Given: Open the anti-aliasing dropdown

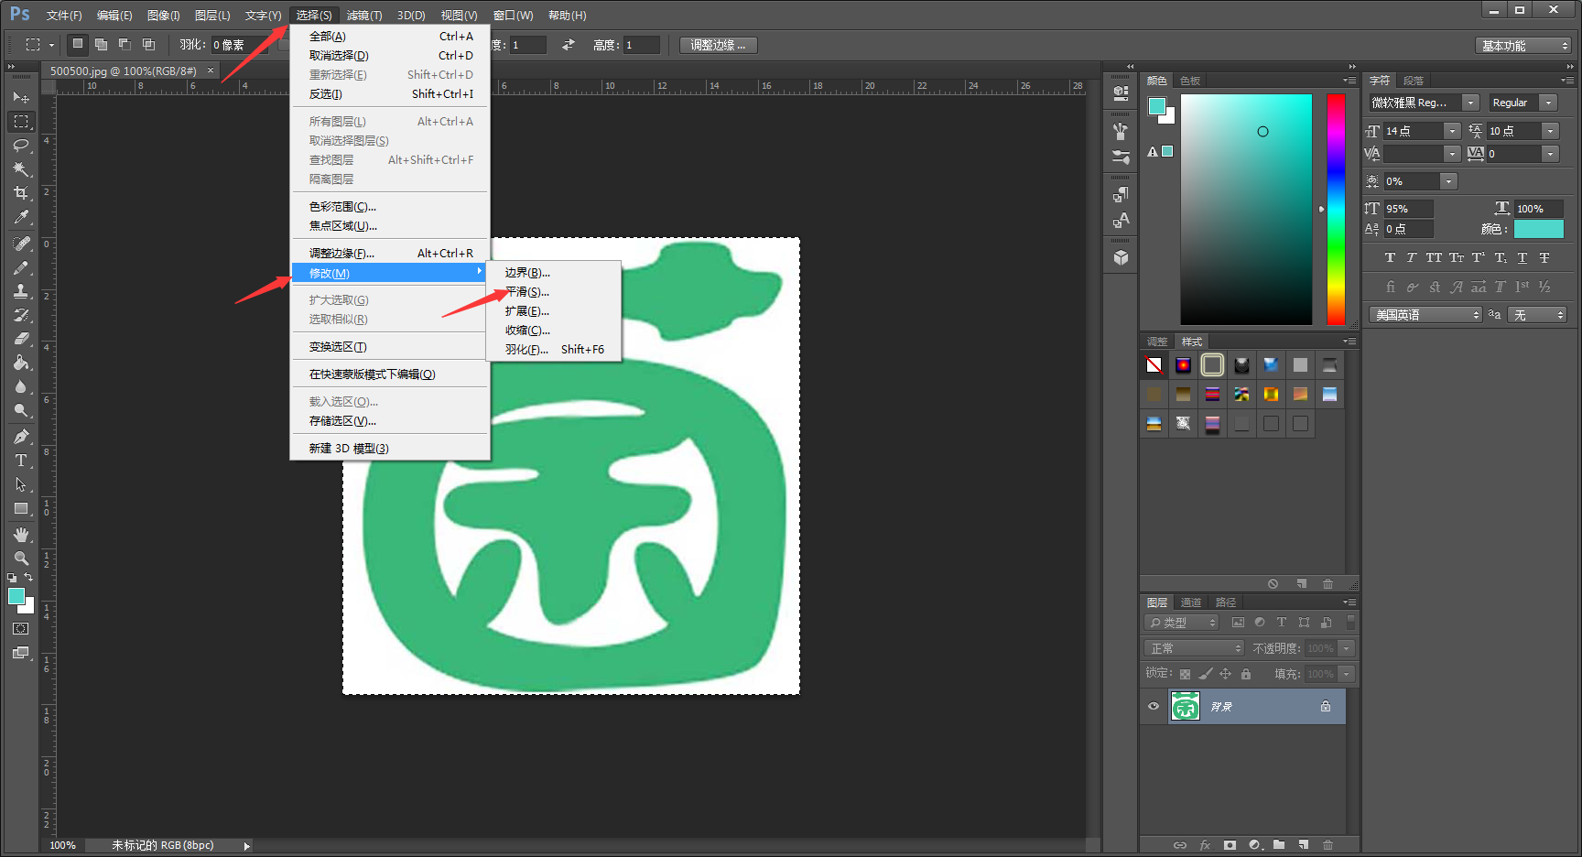Looking at the screenshot, I should click(1537, 314).
